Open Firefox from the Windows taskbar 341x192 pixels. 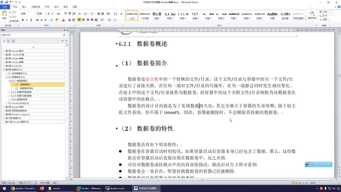42,188
